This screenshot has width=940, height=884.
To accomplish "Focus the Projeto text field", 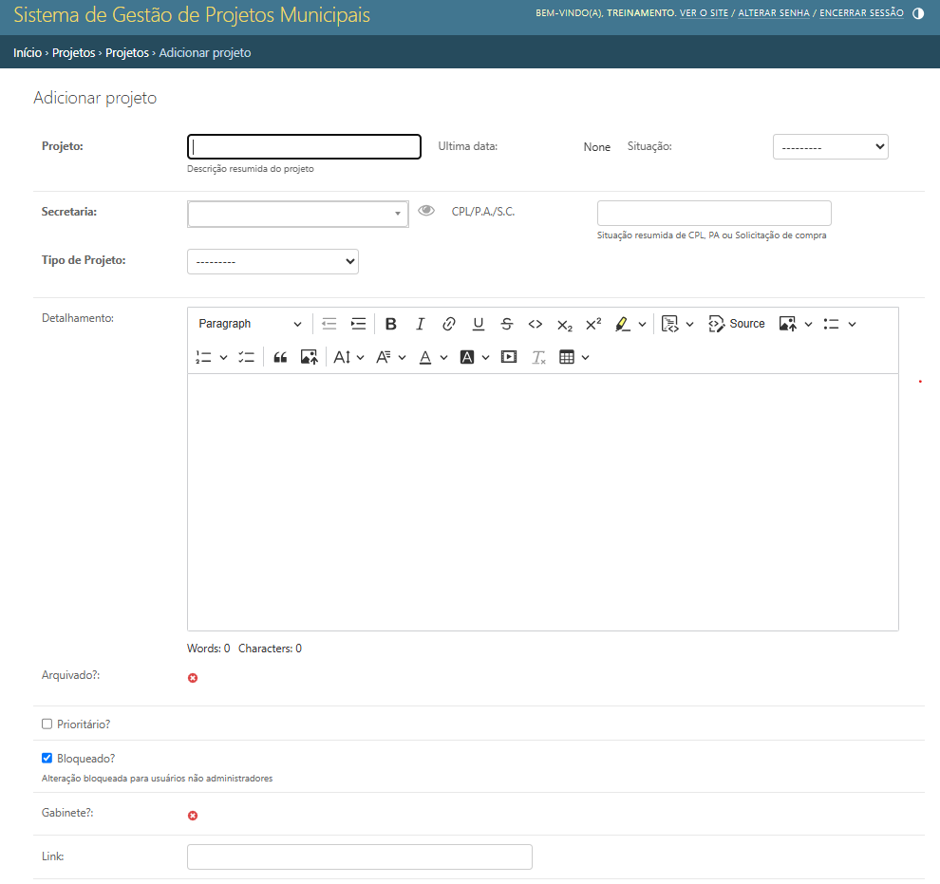I will tap(304, 147).
